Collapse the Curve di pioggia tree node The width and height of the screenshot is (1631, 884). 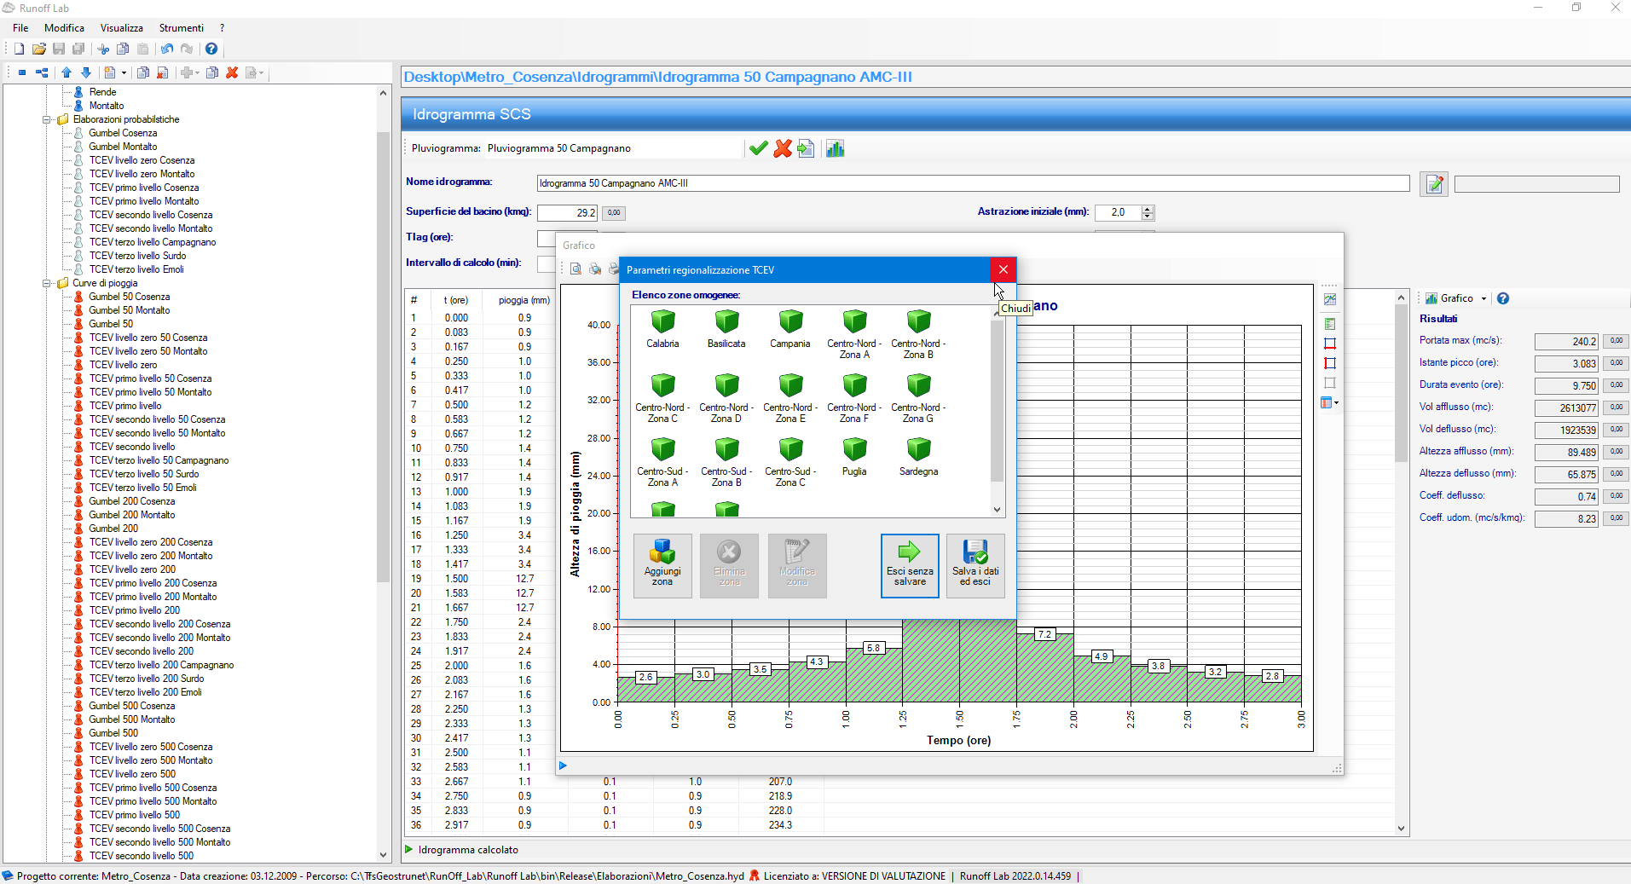pyautogui.click(x=48, y=283)
